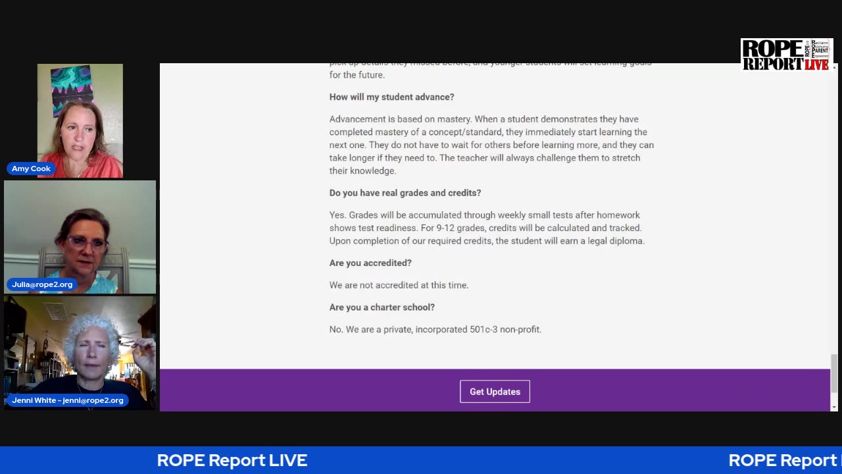Click the "How will my student advance?" heading

[x=391, y=97]
